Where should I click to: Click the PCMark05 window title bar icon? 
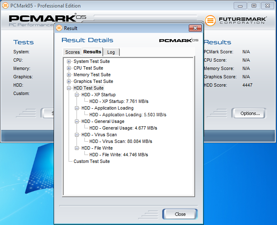point(5,6)
